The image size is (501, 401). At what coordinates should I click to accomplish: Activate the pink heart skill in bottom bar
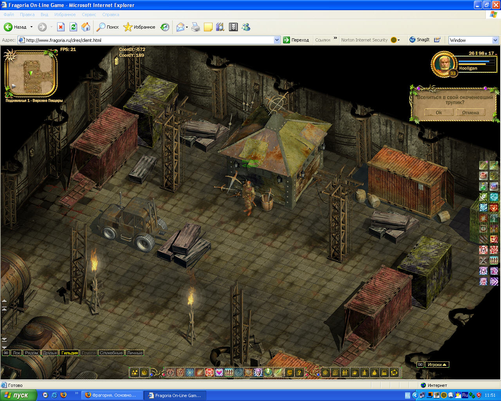219,372
